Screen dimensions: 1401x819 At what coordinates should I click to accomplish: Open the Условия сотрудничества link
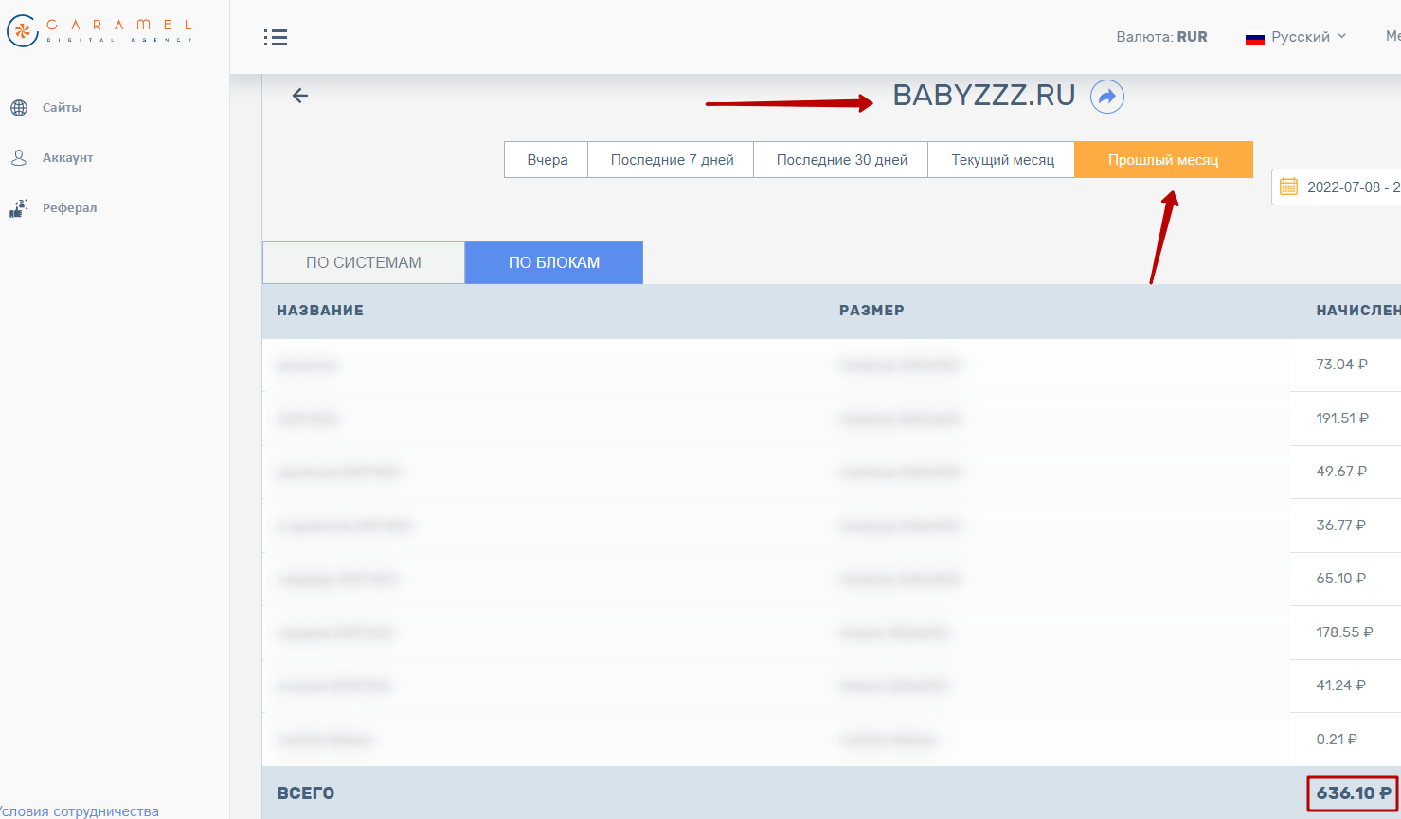80,811
